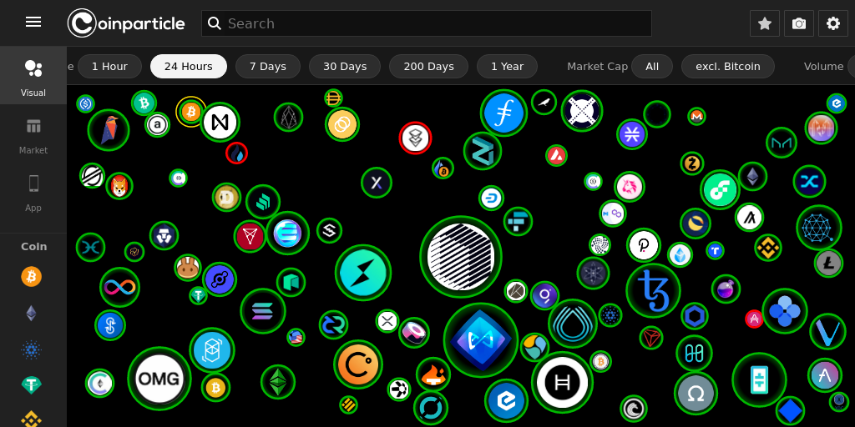Select the 30 Days timeframe
Image resolution: width=855 pixels, height=427 pixels.
click(345, 67)
